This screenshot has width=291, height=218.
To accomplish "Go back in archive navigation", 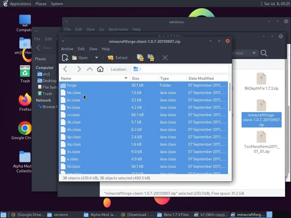I will point(65,69).
